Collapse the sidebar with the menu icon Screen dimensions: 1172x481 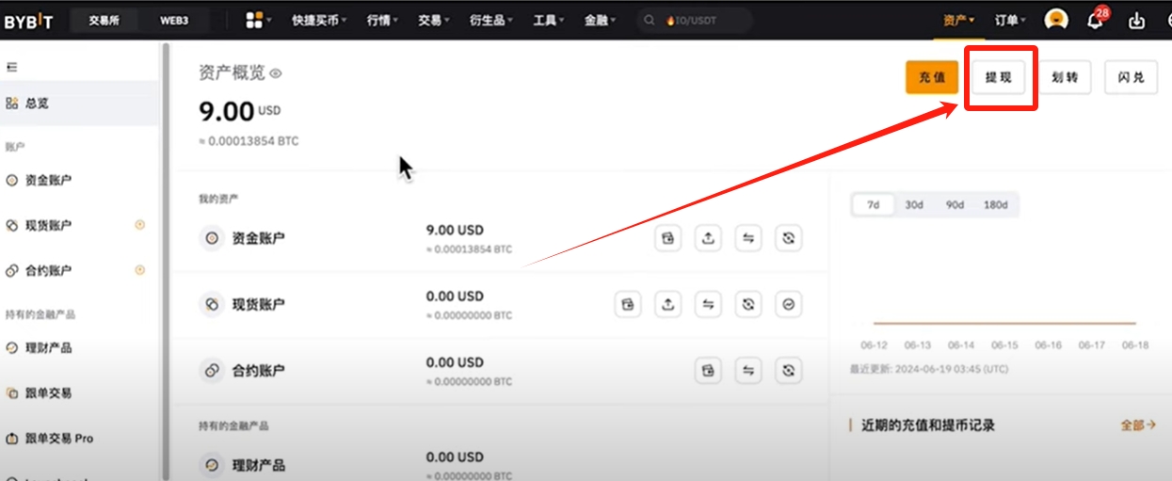[12, 67]
